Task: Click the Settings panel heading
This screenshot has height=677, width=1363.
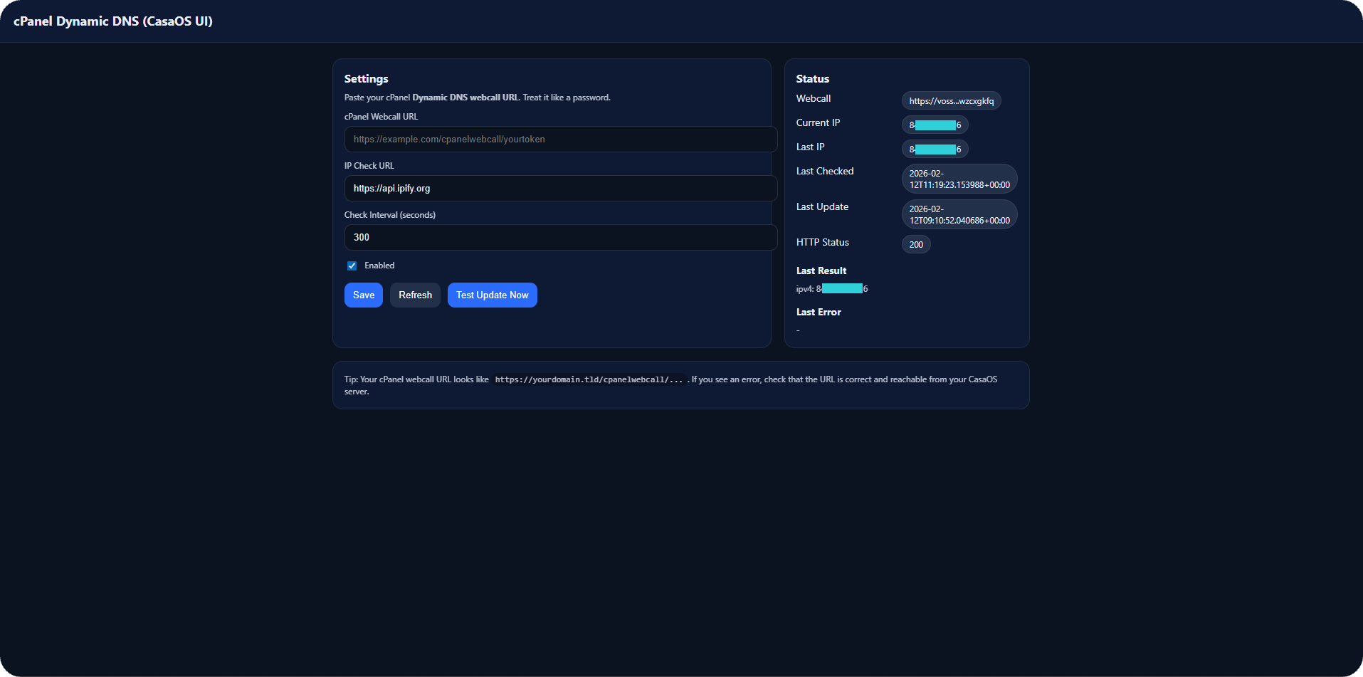Action: [366, 79]
